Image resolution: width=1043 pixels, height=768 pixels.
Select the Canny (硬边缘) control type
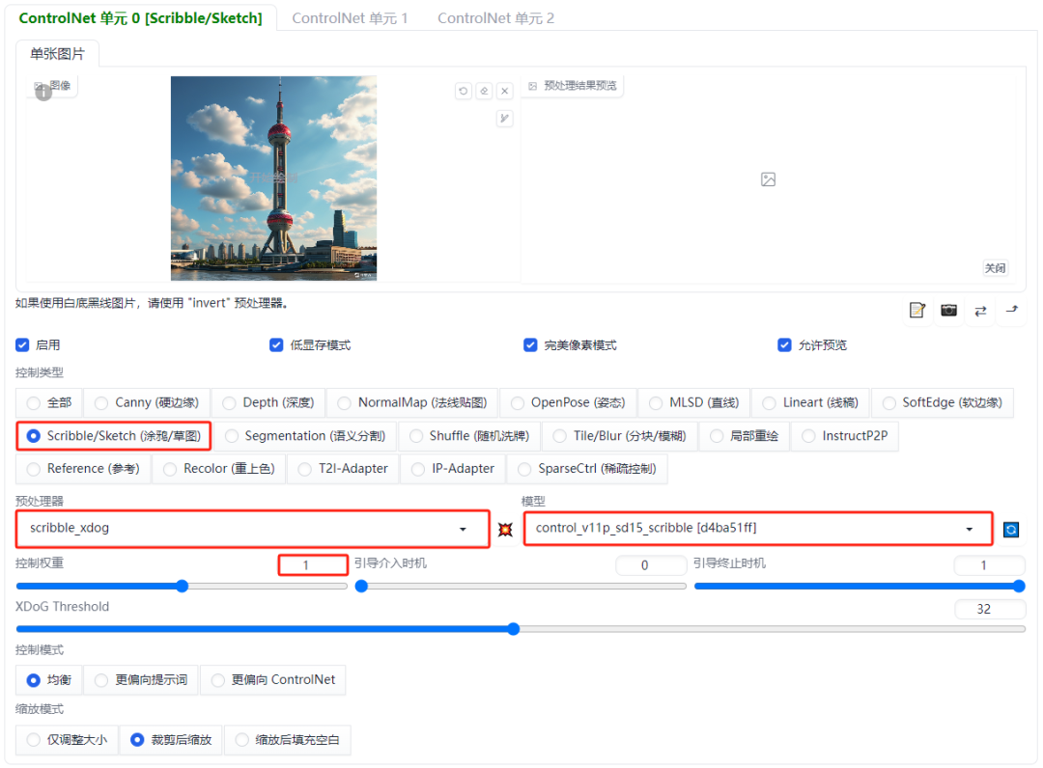147,402
